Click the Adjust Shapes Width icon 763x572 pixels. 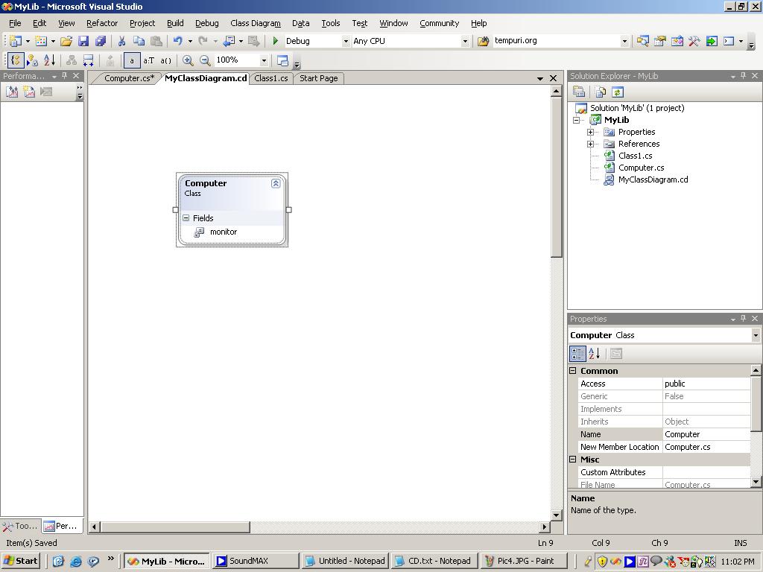(x=88, y=60)
